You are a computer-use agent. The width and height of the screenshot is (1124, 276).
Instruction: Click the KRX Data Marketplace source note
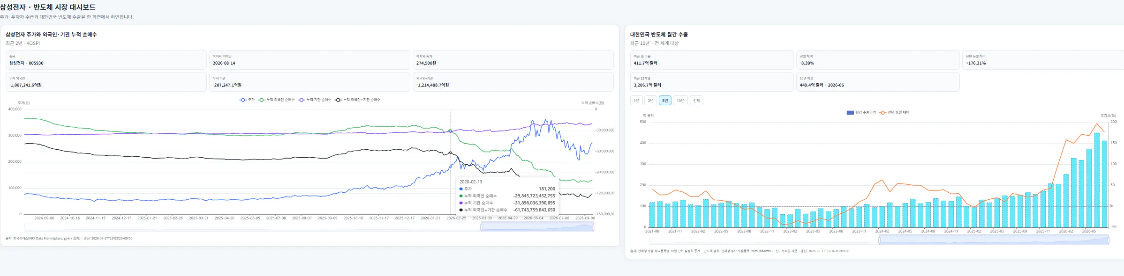69,238
